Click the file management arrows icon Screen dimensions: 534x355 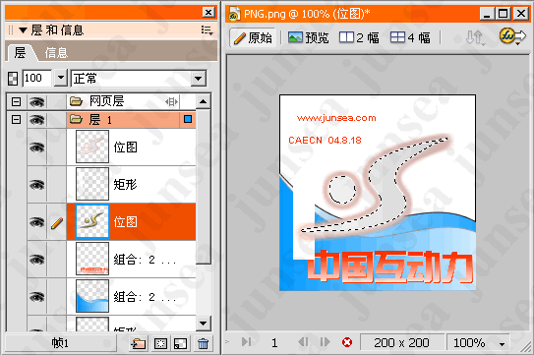(475, 37)
